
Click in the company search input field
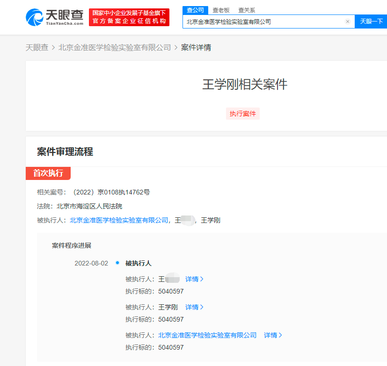(262, 22)
